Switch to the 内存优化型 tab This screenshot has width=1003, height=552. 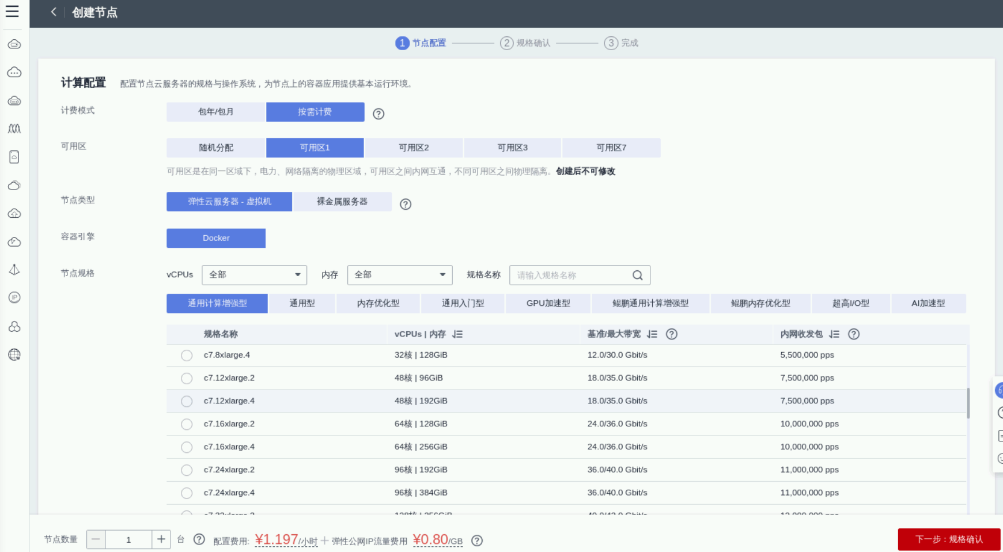[x=378, y=303]
